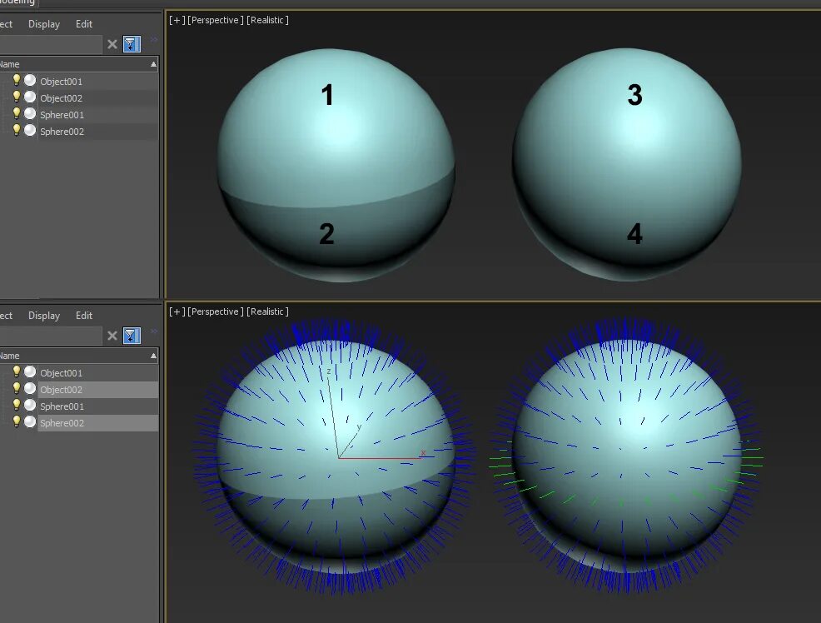Select Object002 name in the unselected-rows explorer
The width and height of the screenshot is (821, 623).
(x=62, y=98)
